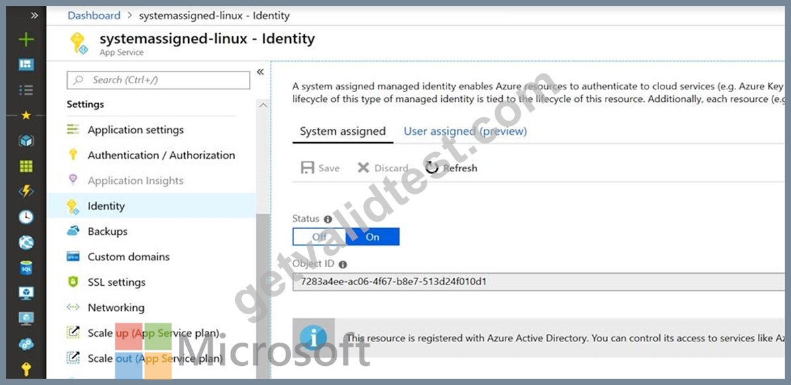The width and height of the screenshot is (791, 385).
Task: Open the Resource groups cube icon
Action: click(x=26, y=141)
